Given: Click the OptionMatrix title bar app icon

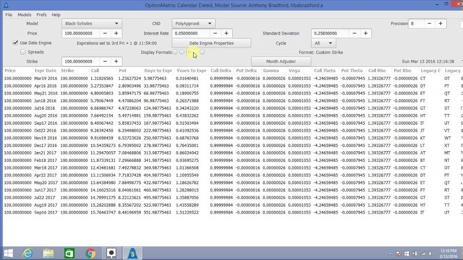Looking at the screenshot, I should point(6,5).
